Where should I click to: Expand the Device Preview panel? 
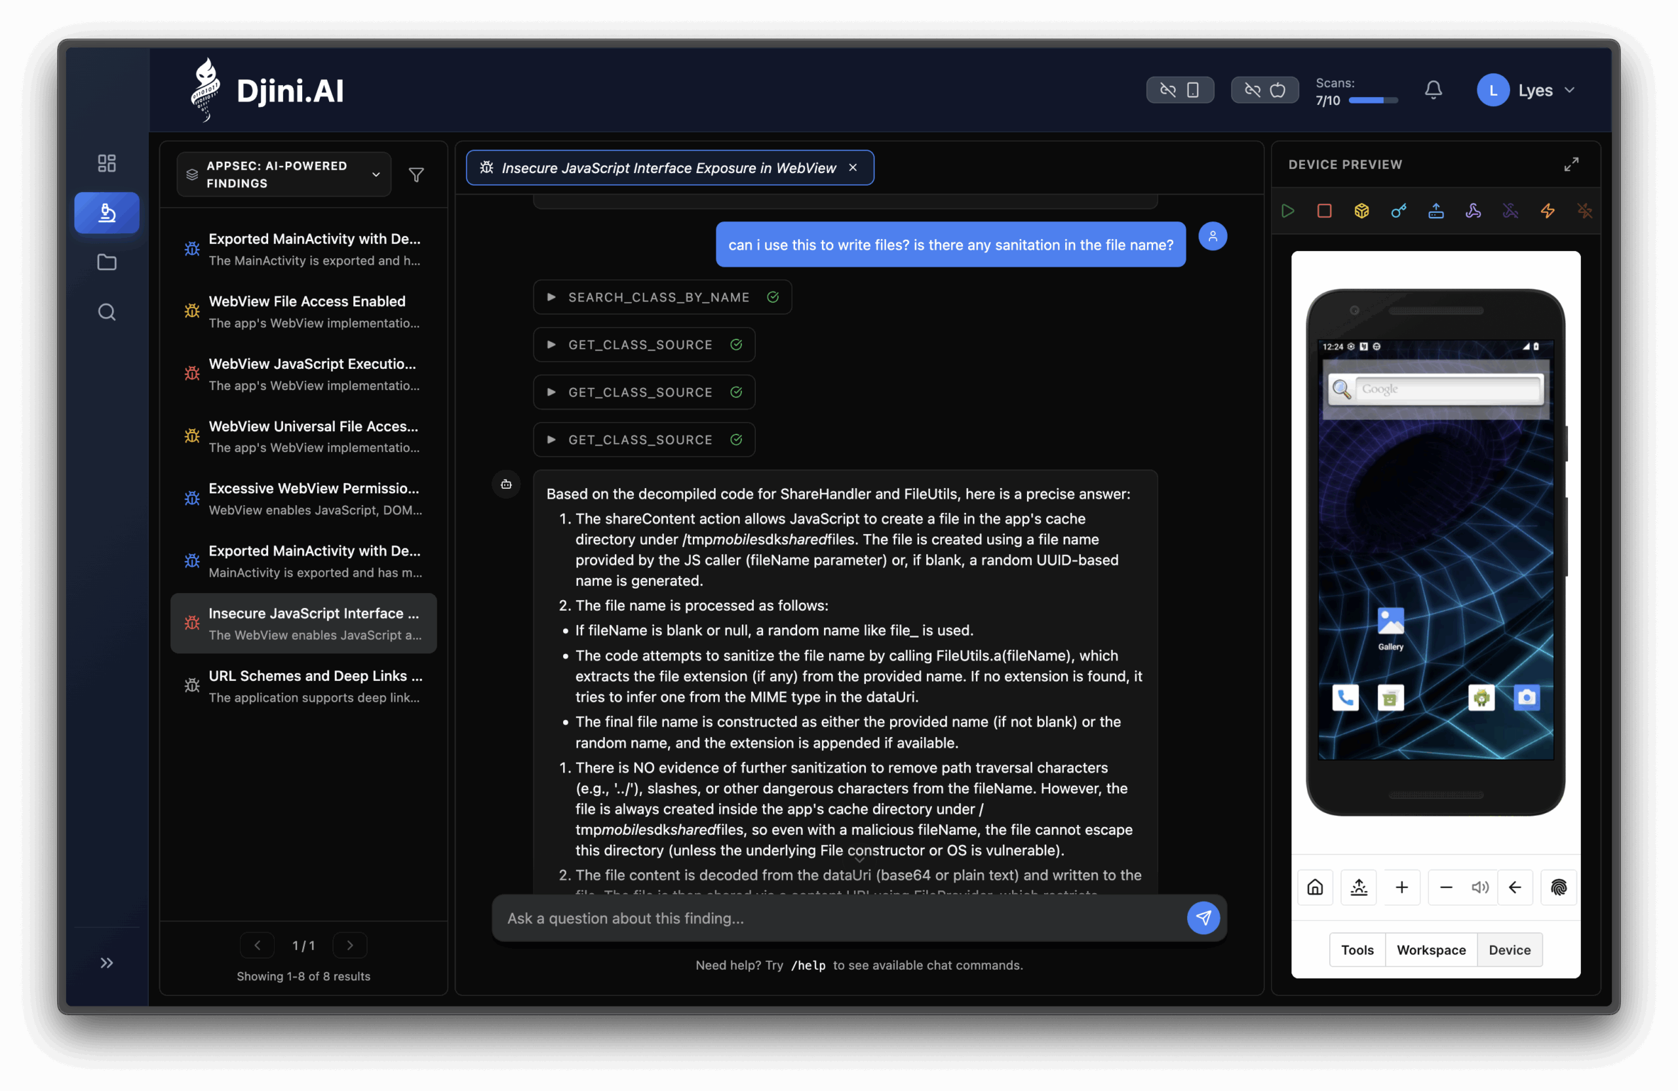coord(1572,164)
